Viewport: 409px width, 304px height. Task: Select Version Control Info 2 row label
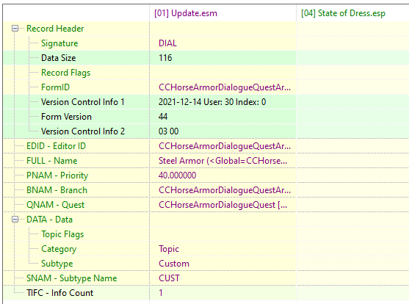point(83,131)
